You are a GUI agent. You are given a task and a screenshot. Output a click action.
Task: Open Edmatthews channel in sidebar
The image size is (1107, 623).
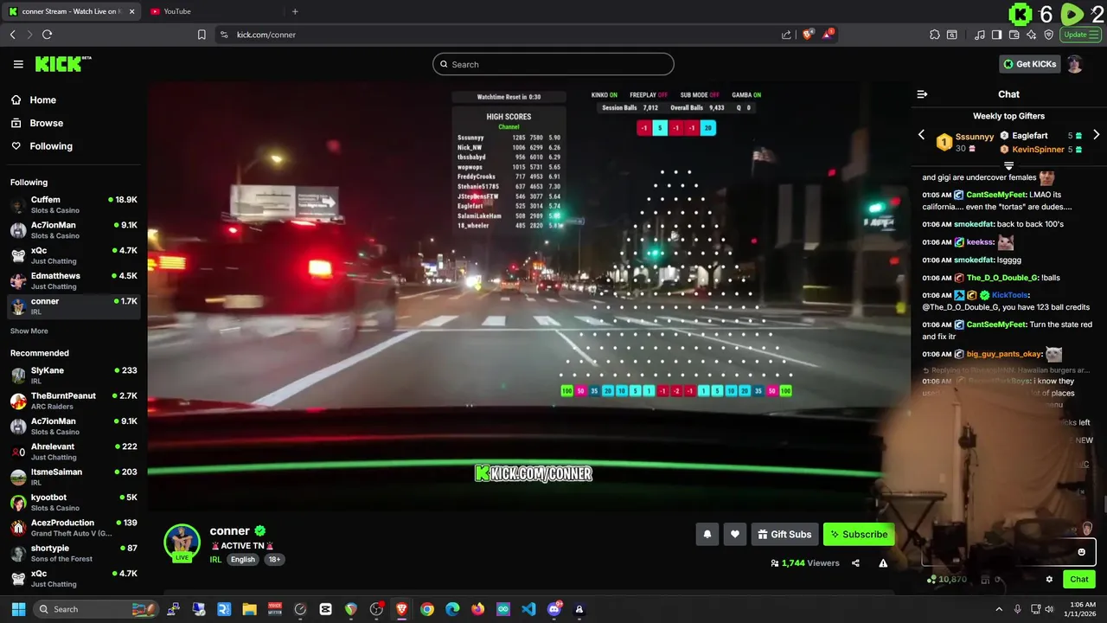point(74,280)
